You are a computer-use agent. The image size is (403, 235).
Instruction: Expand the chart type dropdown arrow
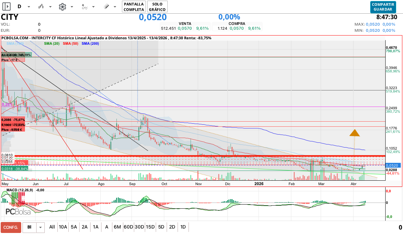[51, 7]
